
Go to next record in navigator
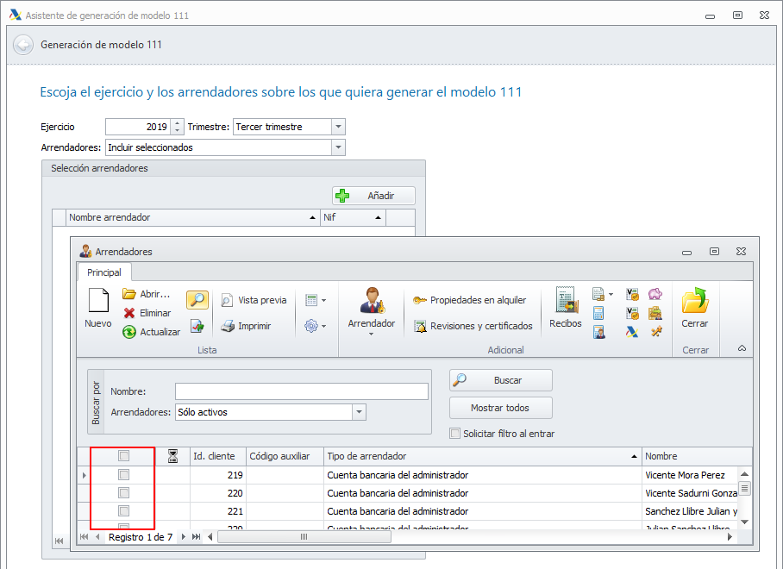click(x=184, y=537)
